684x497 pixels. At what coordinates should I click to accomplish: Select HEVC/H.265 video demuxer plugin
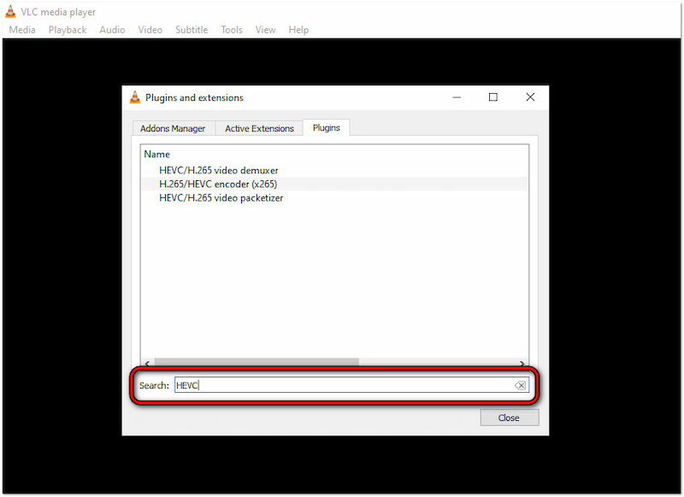(x=218, y=170)
